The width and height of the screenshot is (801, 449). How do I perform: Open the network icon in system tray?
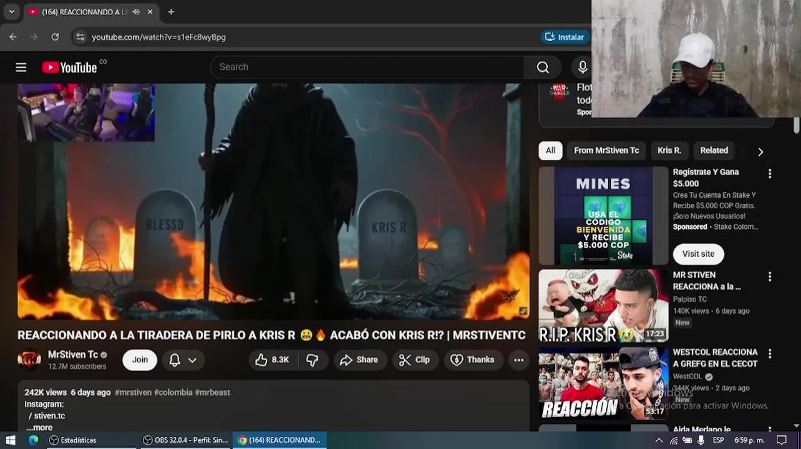(674, 440)
